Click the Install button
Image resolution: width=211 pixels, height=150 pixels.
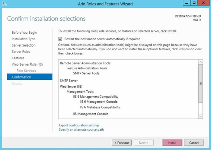pyautogui.click(x=172, y=143)
